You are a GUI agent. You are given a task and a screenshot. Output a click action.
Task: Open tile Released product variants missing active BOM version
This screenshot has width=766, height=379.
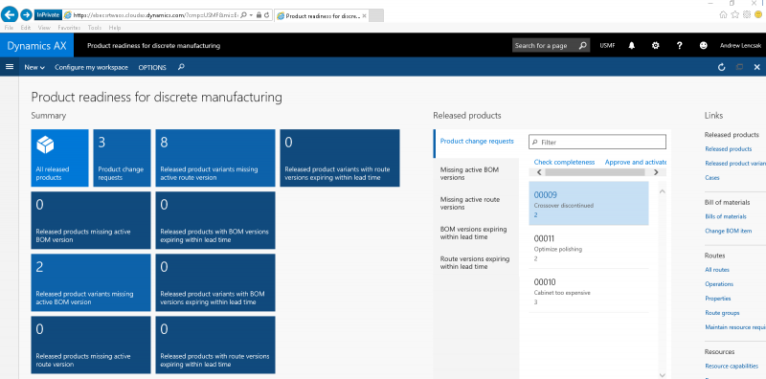tap(91, 282)
